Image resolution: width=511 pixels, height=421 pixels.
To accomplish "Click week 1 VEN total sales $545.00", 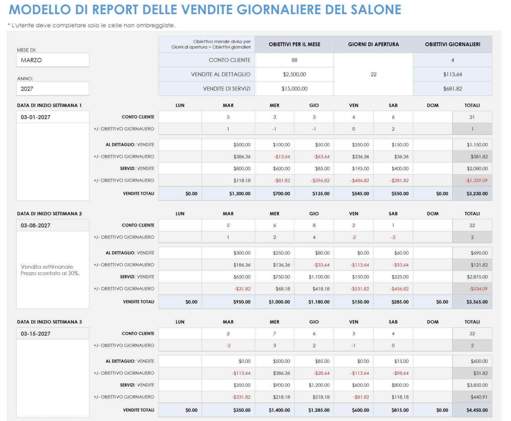I will point(354,194).
